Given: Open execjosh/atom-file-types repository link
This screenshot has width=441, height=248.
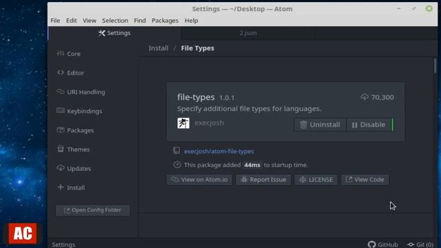Looking at the screenshot, I should (219, 152).
